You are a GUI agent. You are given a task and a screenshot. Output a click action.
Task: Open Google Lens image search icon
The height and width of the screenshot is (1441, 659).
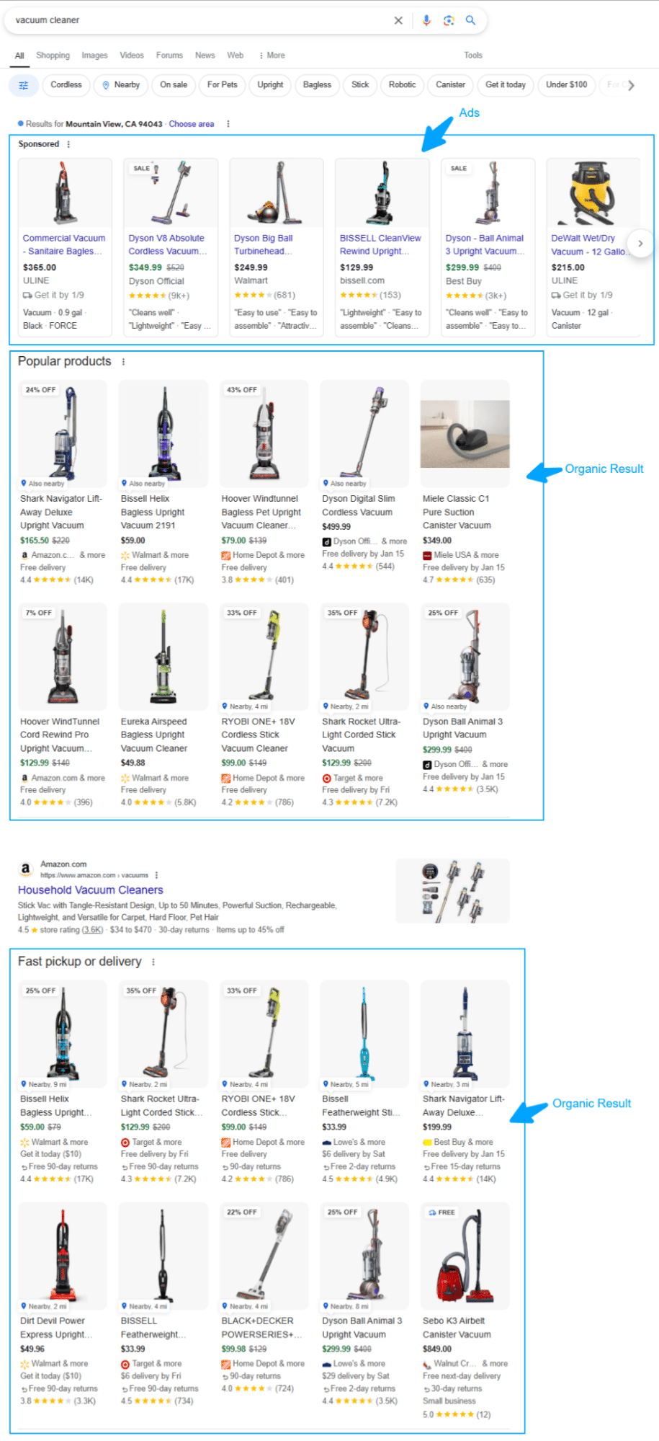click(x=449, y=20)
